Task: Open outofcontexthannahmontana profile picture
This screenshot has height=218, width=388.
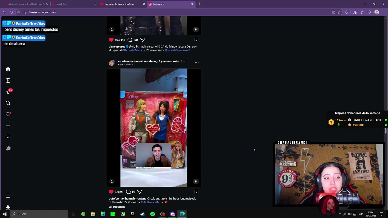Action: click(x=112, y=63)
